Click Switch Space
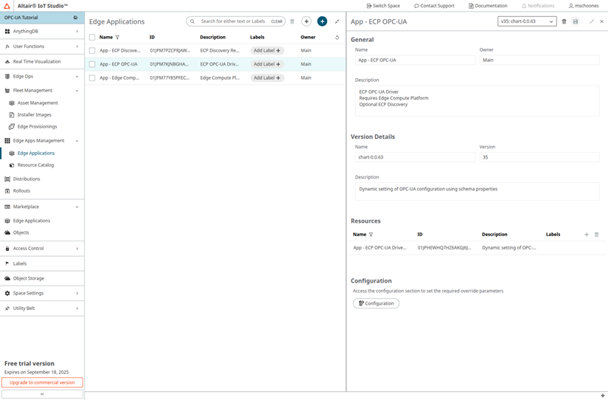This screenshot has width=608, height=400. [383, 6]
